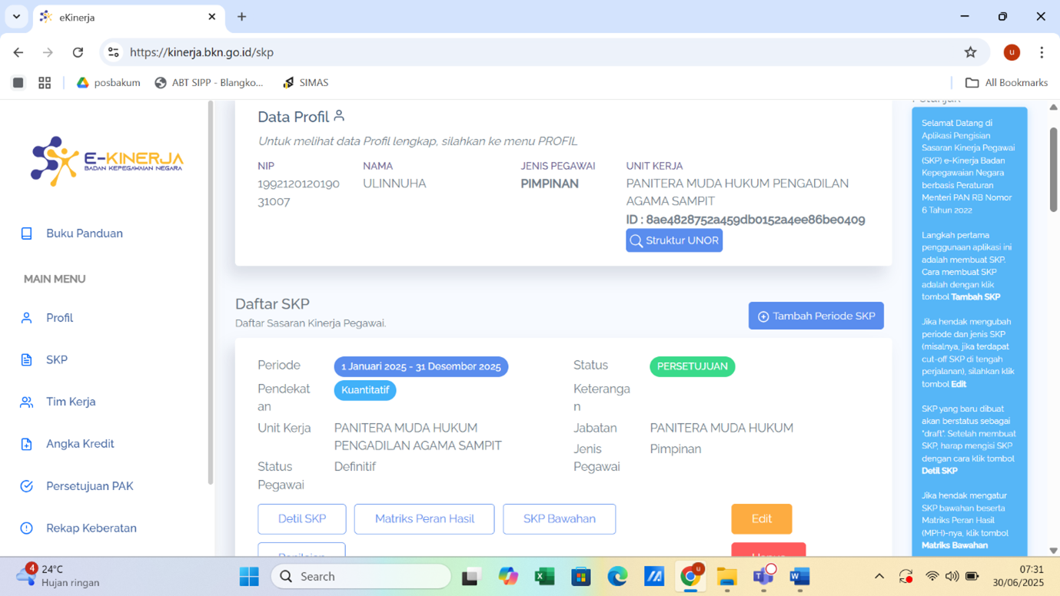Open Matriks Peran Hasil
Viewport: 1060px width, 596px height.
424,519
